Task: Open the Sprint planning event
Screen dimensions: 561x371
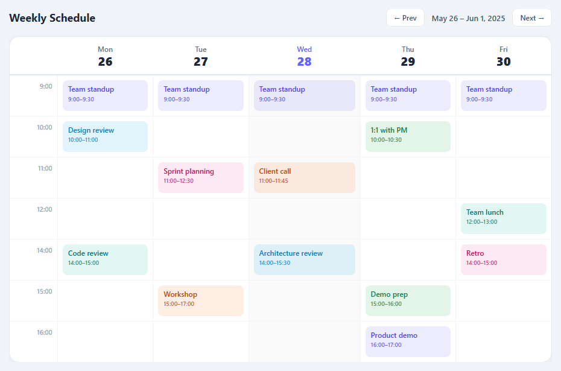Action: 201,177
